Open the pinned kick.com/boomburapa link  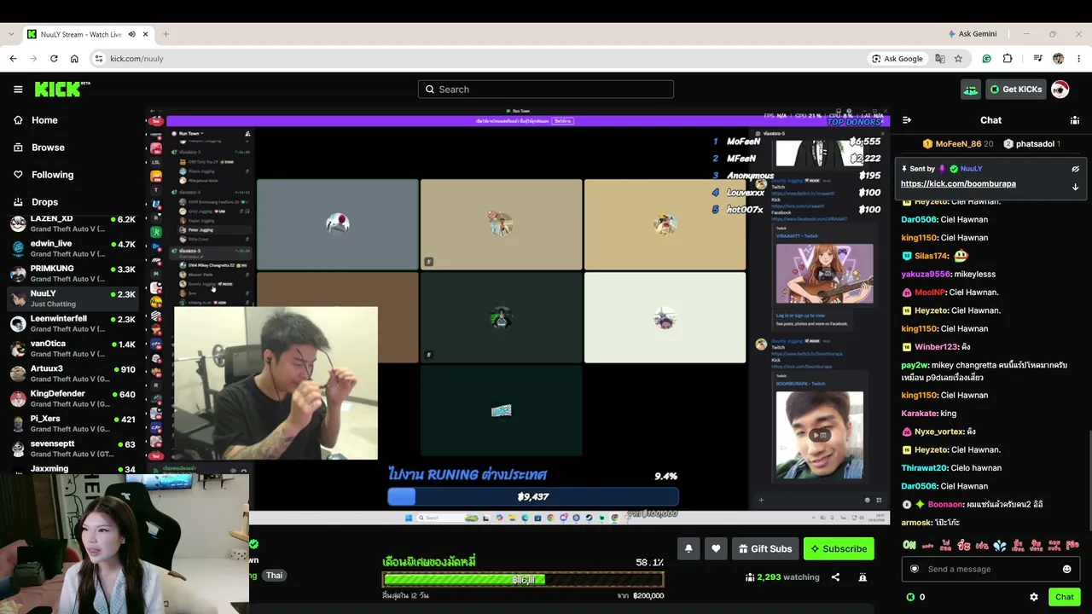(958, 184)
